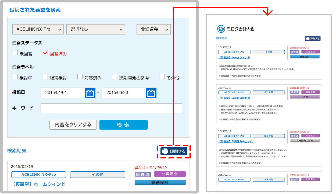Click blue 継続検討 label in left result card
Screen dimensions: 336x194
pyautogui.click(x=160, y=182)
